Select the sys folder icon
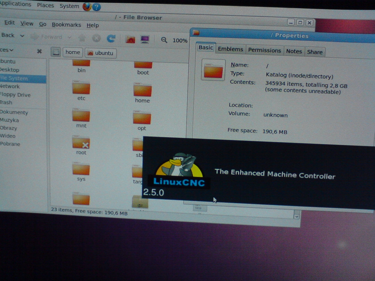Image resolution: width=375 pixels, height=281 pixels. click(x=81, y=169)
